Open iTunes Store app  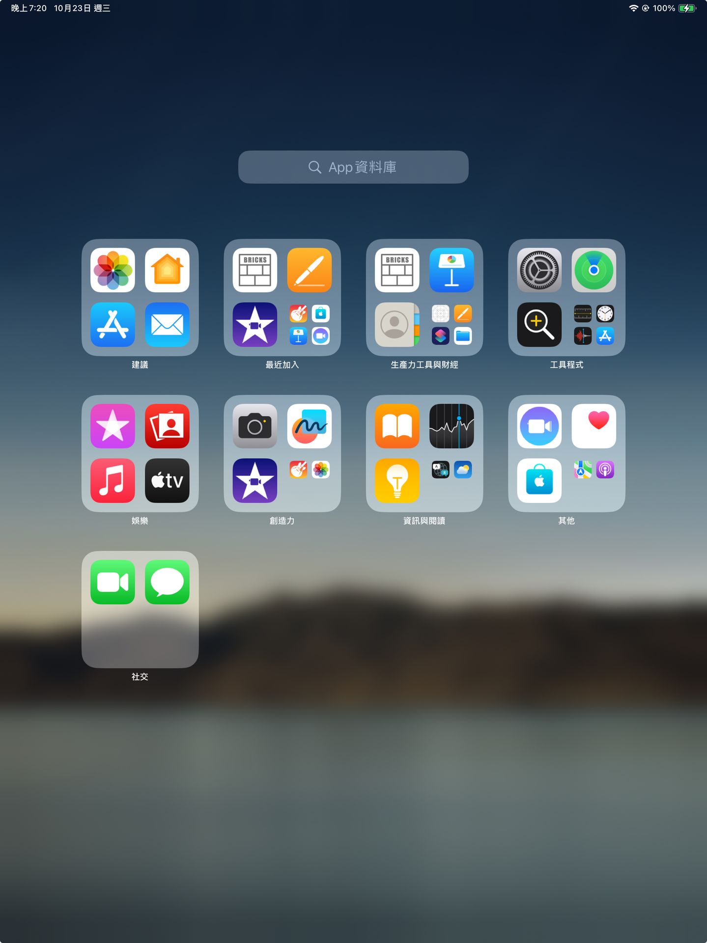coord(113,426)
